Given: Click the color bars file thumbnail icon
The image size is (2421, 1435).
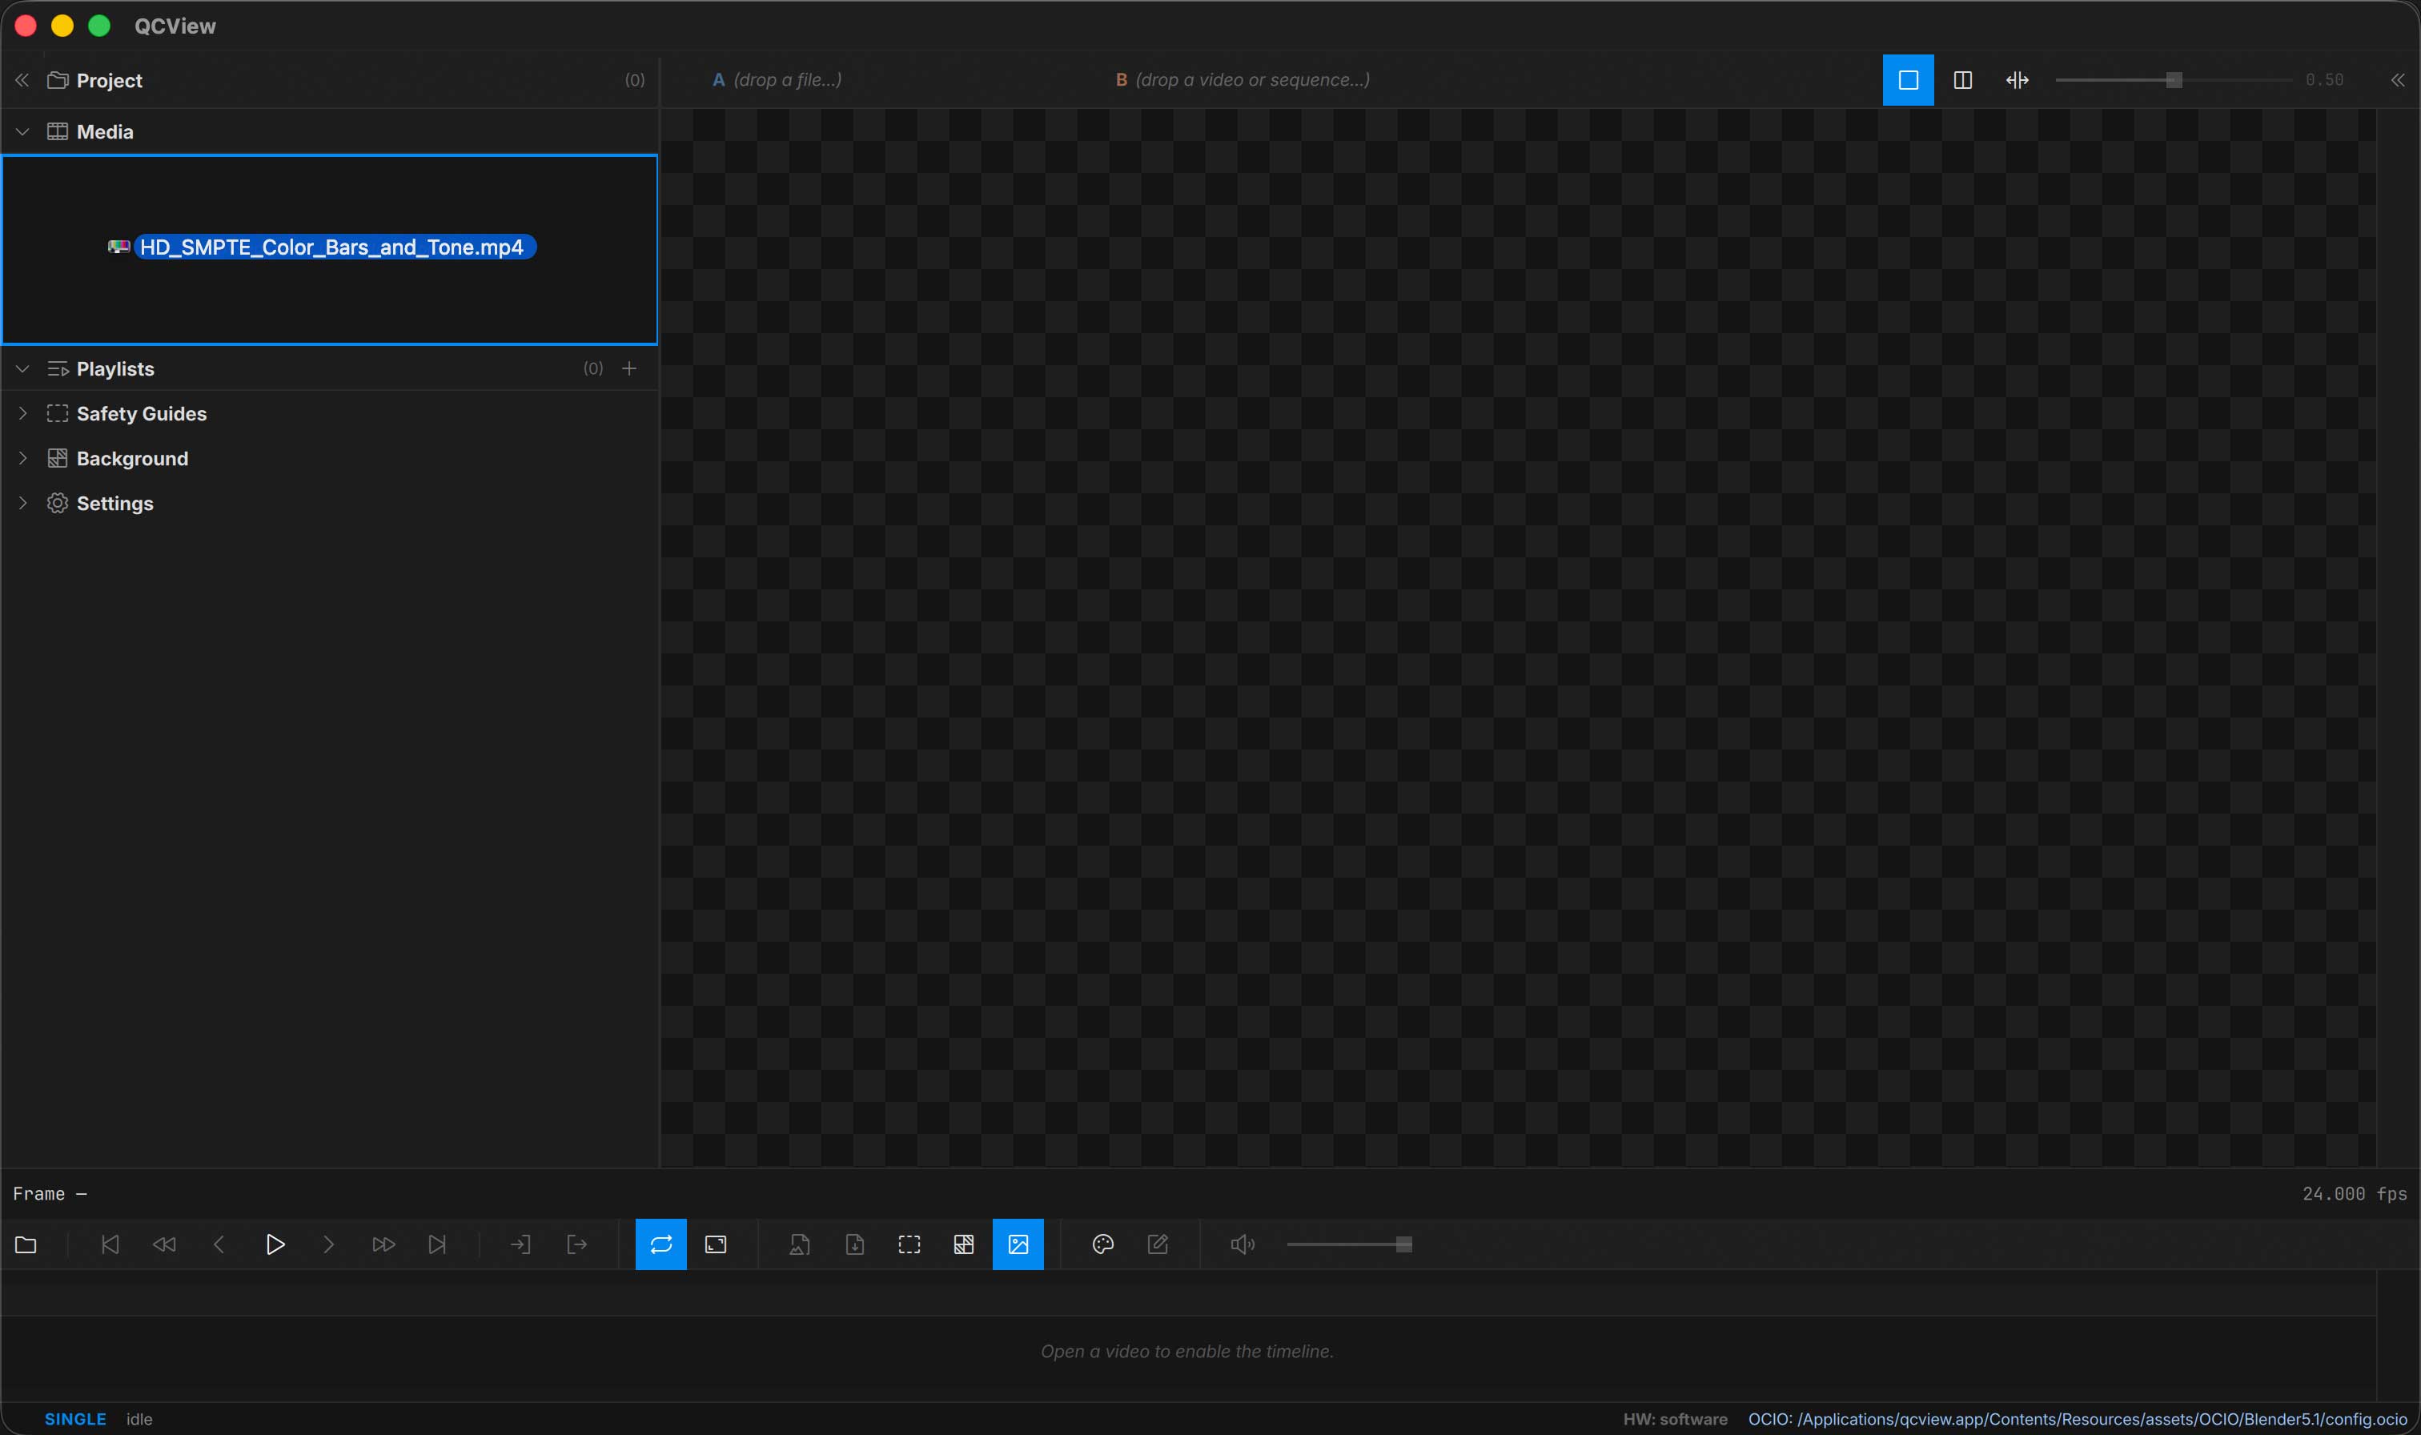Looking at the screenshot, I should pos(118,247).
